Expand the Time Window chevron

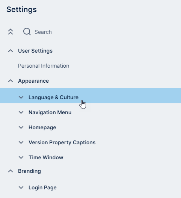click(x=21, y=157)
